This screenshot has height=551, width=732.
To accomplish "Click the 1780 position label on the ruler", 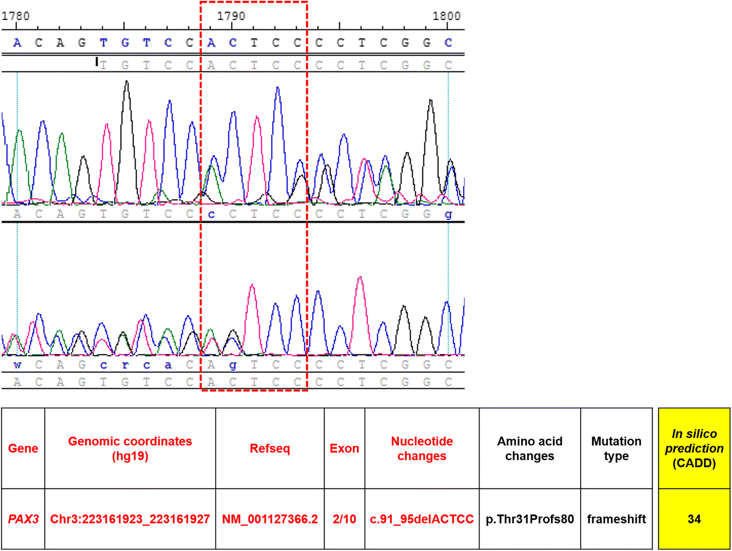I will point(15,16).
